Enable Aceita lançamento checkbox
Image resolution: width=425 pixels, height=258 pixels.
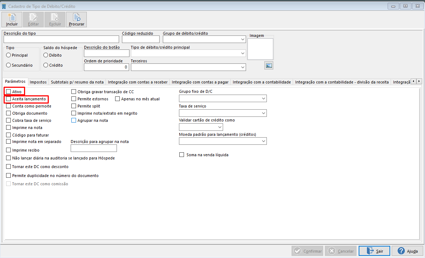pyautogui.click(x=8, y=99)
